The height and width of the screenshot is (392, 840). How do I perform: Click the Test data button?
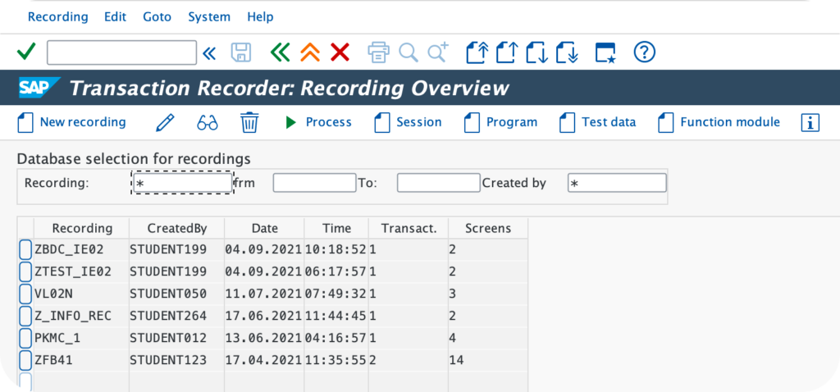tap(598, 123)
